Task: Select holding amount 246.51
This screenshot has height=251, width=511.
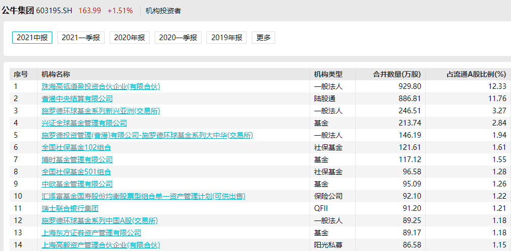Action: [410, 111]
